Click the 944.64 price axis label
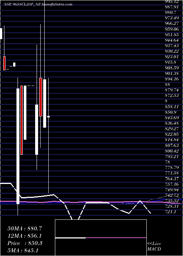Screen dimensions: 183x256 coord(172,40)
